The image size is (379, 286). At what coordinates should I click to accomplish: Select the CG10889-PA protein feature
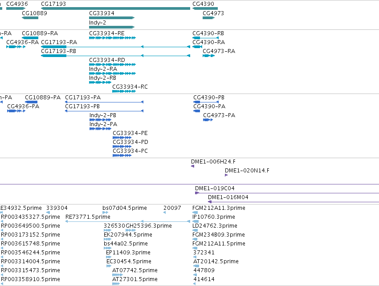[x=31, y=102]
